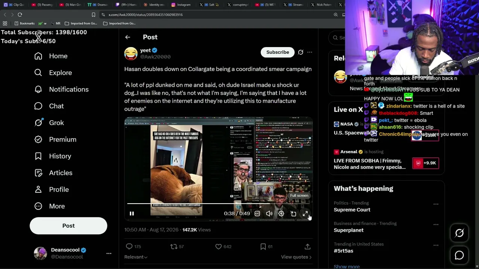This screenshot has height=269, width=479.
Task: Open Notifications in the X sidebar
Action: 61,89
